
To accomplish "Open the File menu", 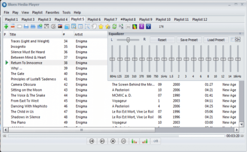I will (x=6, y=13).
